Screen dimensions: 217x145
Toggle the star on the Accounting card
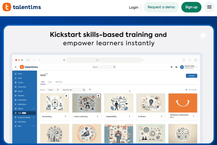[66, 96]
